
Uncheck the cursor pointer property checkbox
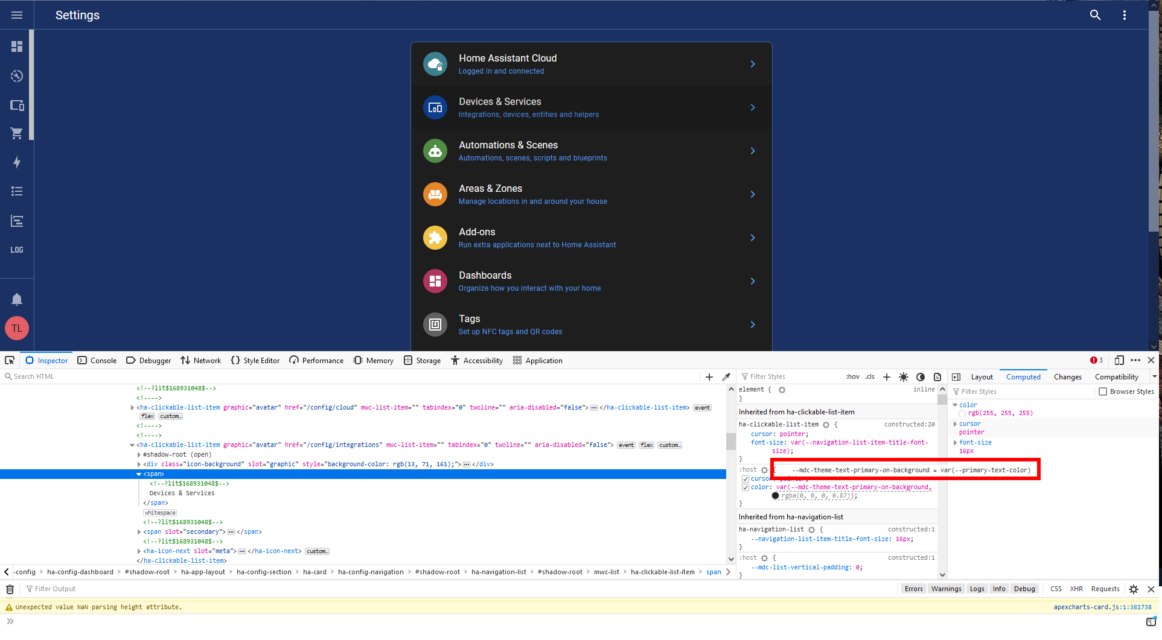click(x=745, y=478)
